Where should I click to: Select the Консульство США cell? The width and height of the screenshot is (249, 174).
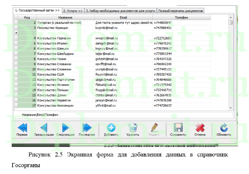66,75
